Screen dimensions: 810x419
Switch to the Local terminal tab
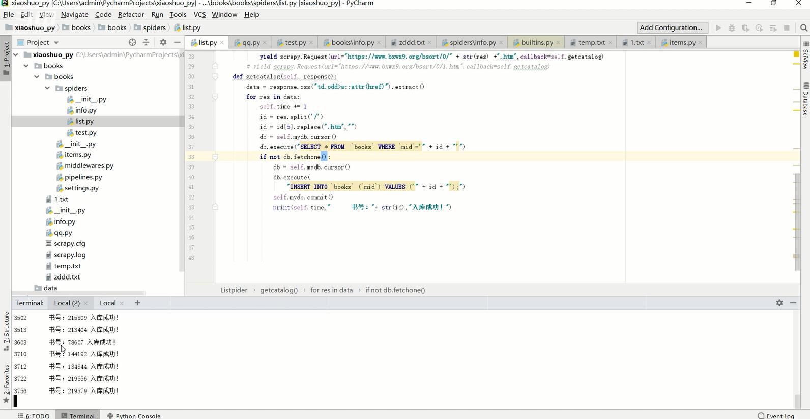(x=107, y=303)
